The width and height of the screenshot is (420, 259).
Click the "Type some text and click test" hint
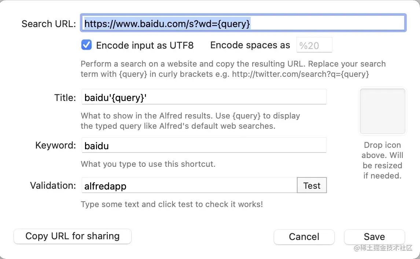[172, 204]
